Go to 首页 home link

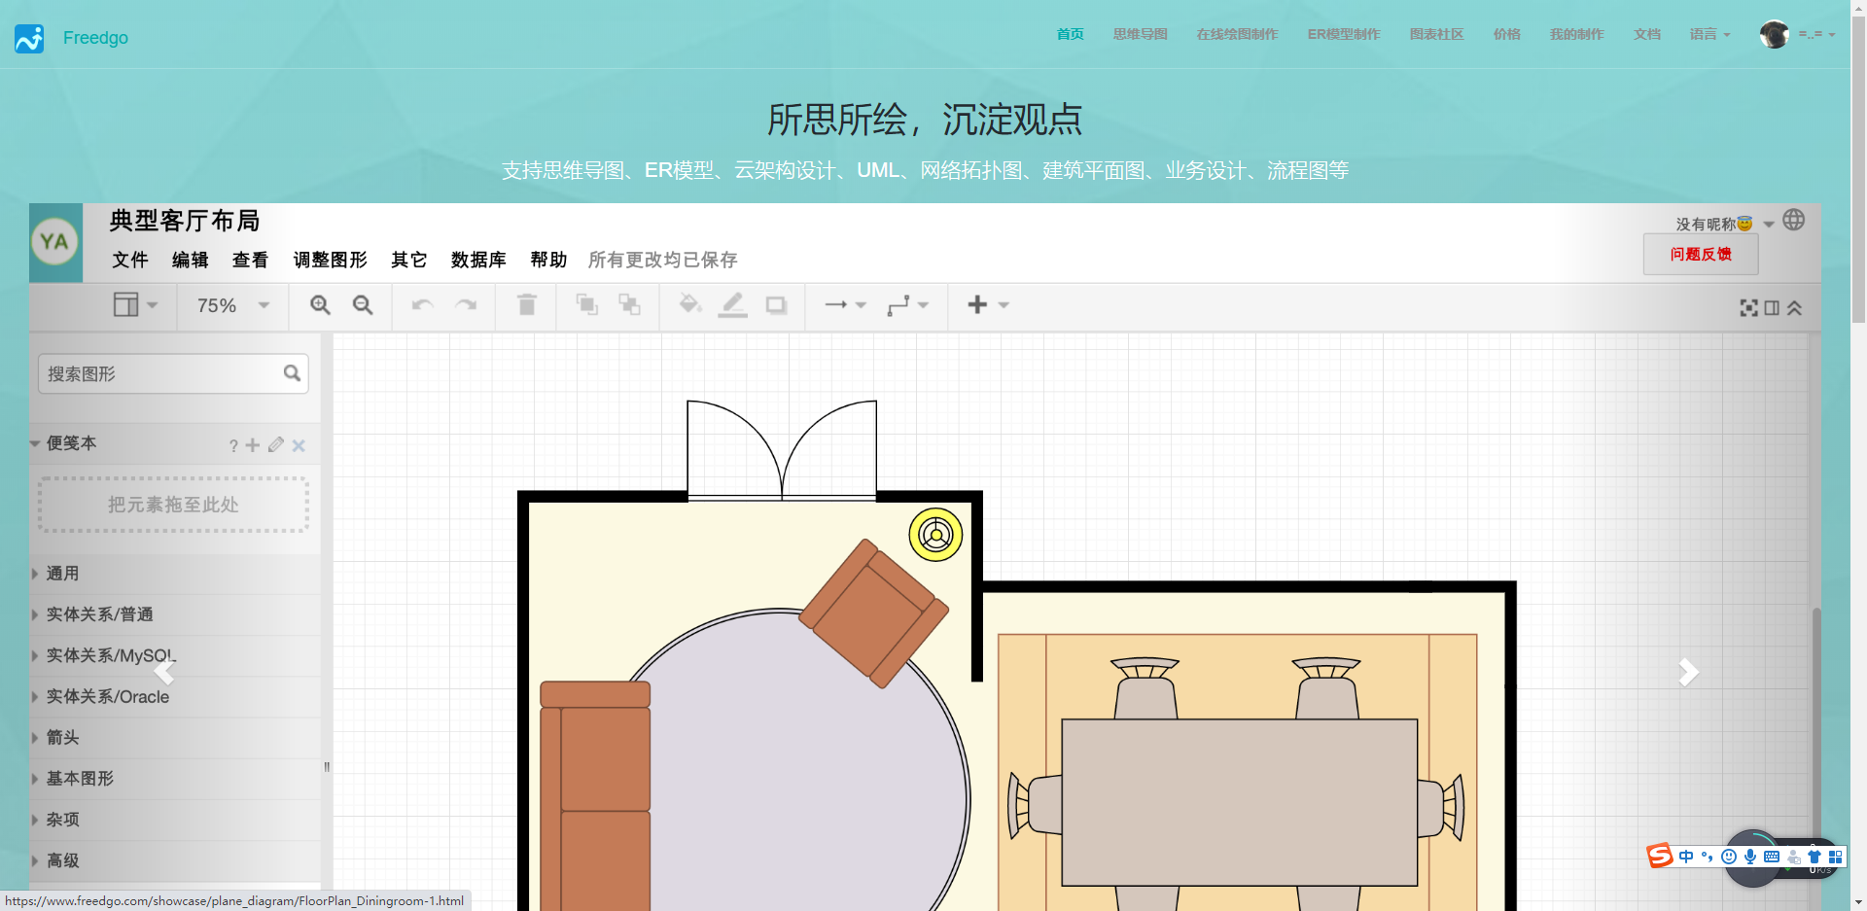pyautogui.click(x=1071, y=34)
